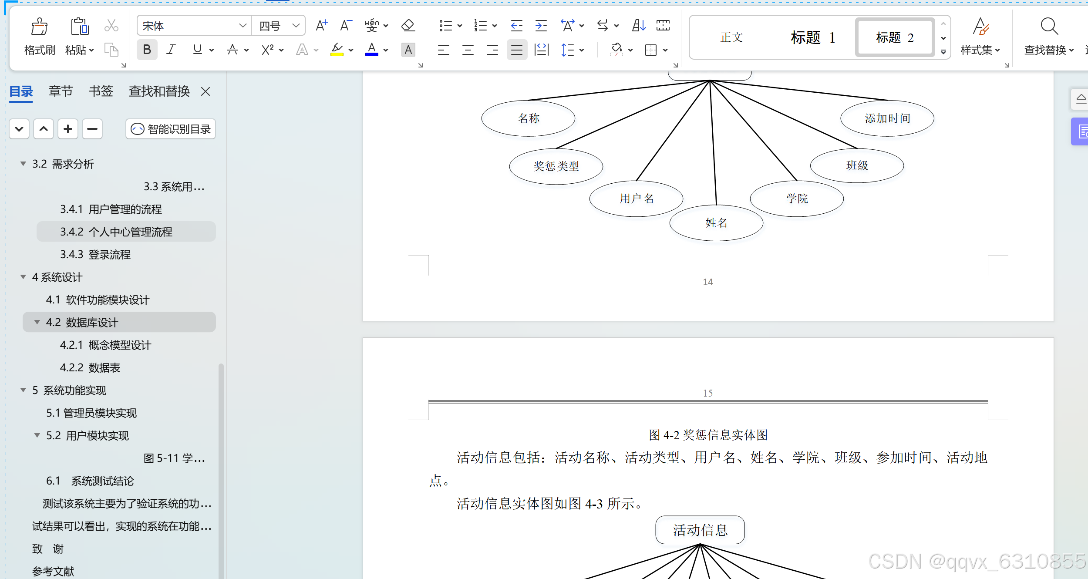Open Find and Replace via the magnifier icon
Image resolution: width=1088 pixels, height=579 pixels.
coord(1049,27)
